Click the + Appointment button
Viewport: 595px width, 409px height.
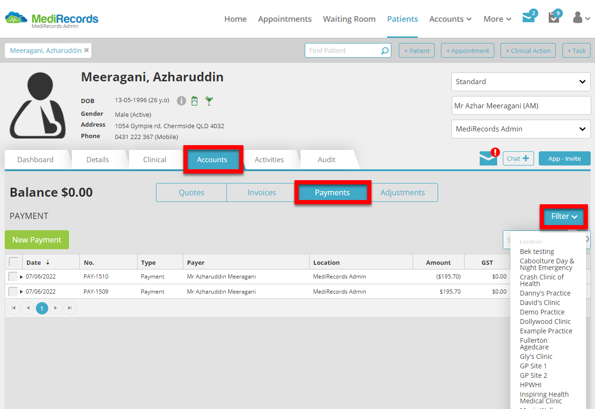coord(467,51)
